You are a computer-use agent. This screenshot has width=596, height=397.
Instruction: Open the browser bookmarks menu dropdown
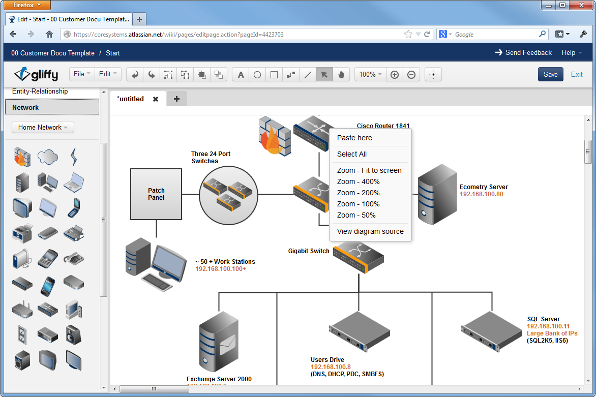[x=562, y=34]
